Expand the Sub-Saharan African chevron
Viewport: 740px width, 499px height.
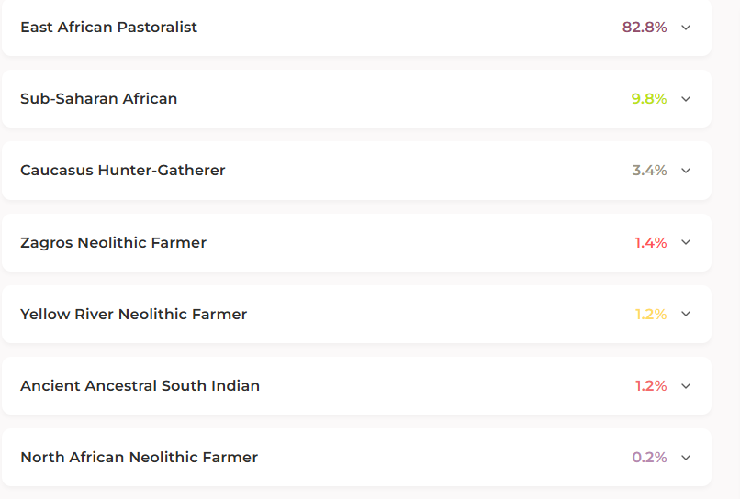[685, 99]
